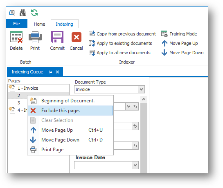The width and height of the screenshot is (223, 188).
Task: Click the Commit floppy disk icon
Action: (57, 37)
